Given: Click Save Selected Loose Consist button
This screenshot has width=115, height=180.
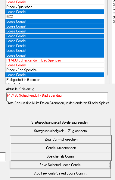Looking at the screenshot, I should [x=60, y=165].
